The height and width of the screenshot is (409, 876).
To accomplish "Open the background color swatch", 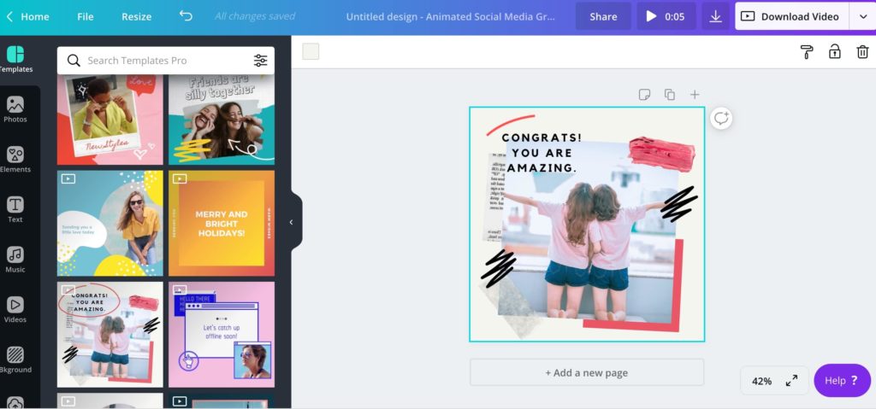I will [x=311, y=52].
